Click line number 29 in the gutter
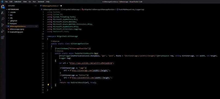This screenshot has height=99, width=220. 43,85
